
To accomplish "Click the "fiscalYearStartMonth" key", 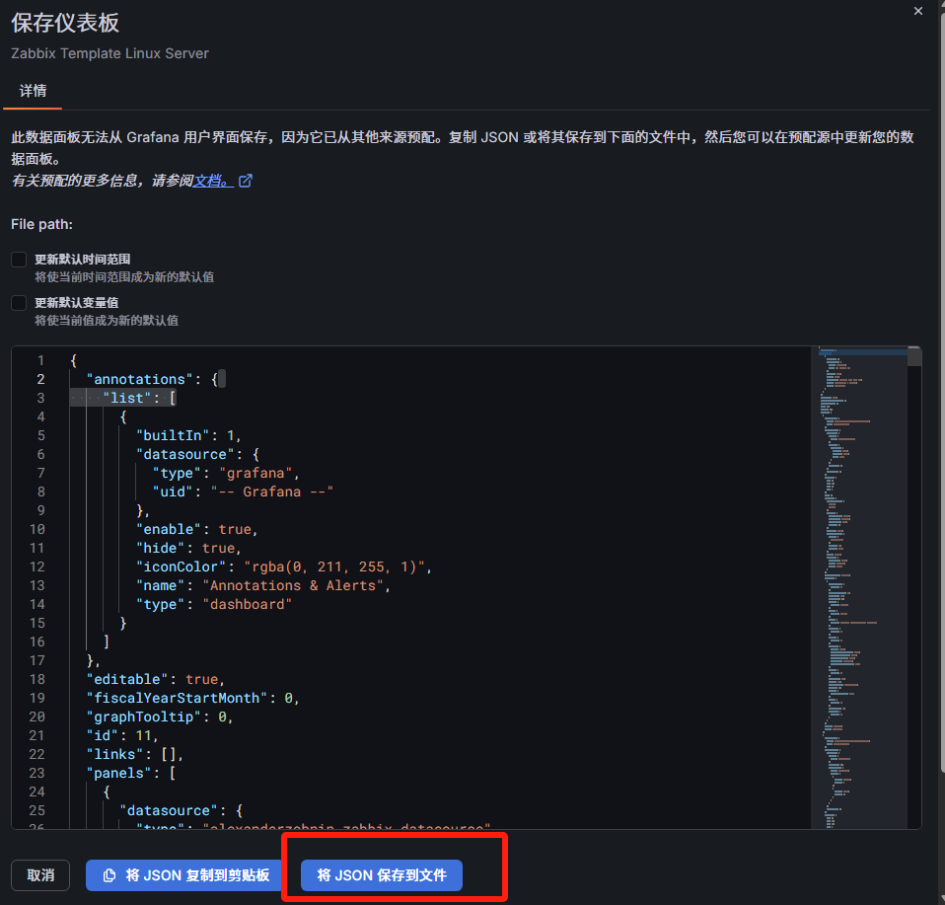I will click(177, 698).
